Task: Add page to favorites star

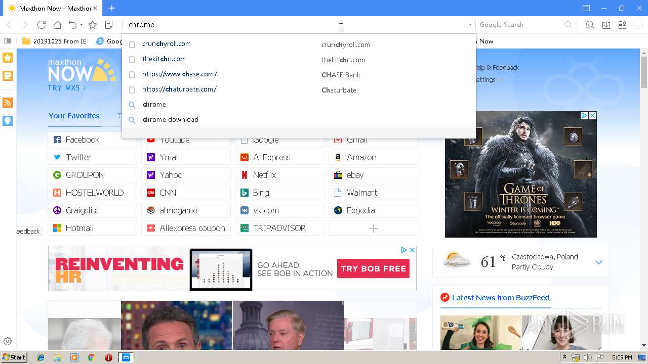Action: point(93,25)
